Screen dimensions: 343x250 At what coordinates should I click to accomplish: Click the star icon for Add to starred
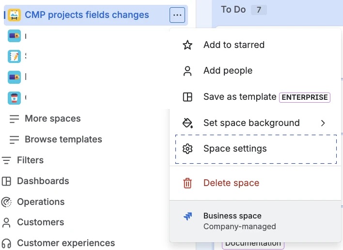tap(187, 45)
